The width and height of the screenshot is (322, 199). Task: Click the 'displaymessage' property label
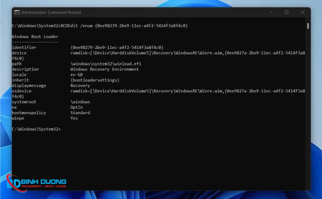click(x=29, y=86)
